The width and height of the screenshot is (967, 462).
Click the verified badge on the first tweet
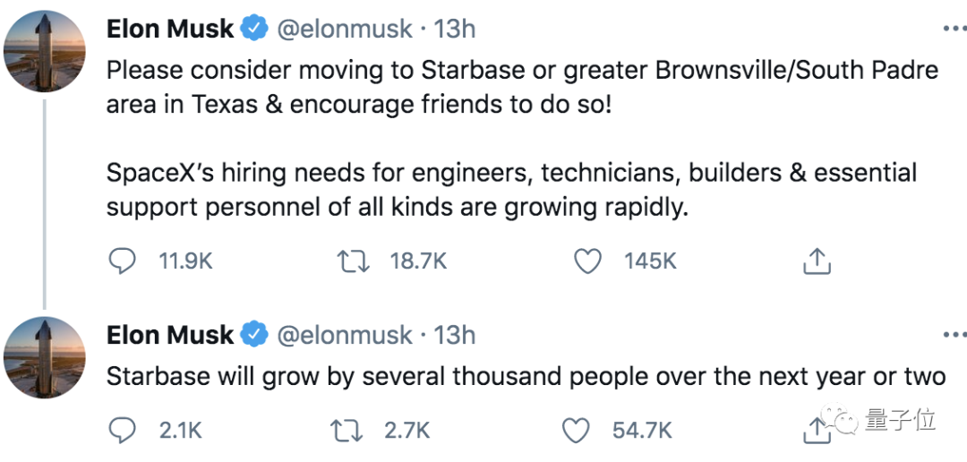255,29
